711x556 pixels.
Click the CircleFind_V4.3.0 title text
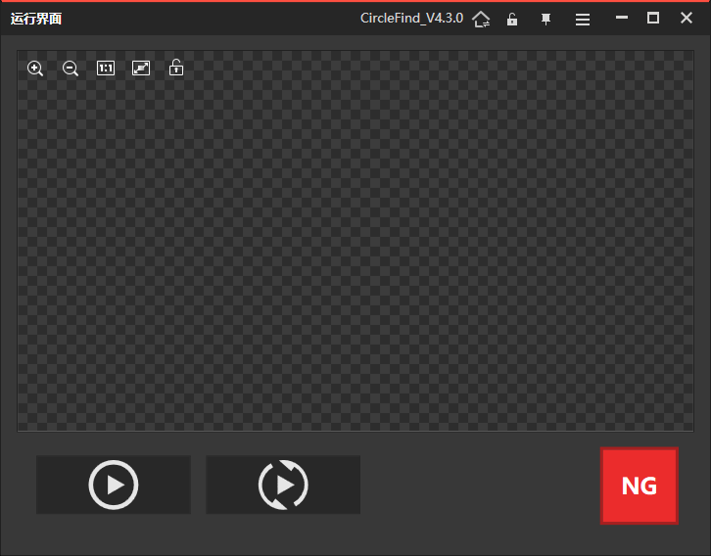(411, 19)
